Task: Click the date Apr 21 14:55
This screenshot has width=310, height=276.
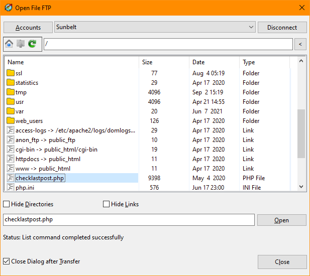Action: pos(209,102)
